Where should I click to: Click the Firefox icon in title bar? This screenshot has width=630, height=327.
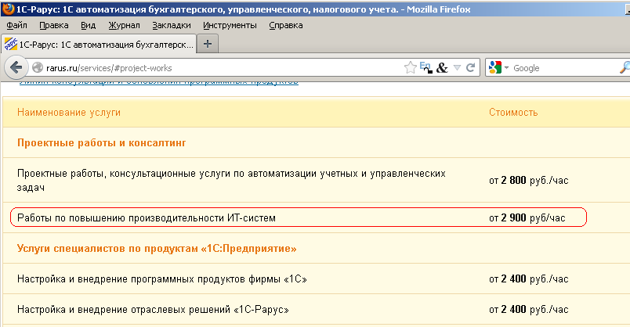point(8,9)
